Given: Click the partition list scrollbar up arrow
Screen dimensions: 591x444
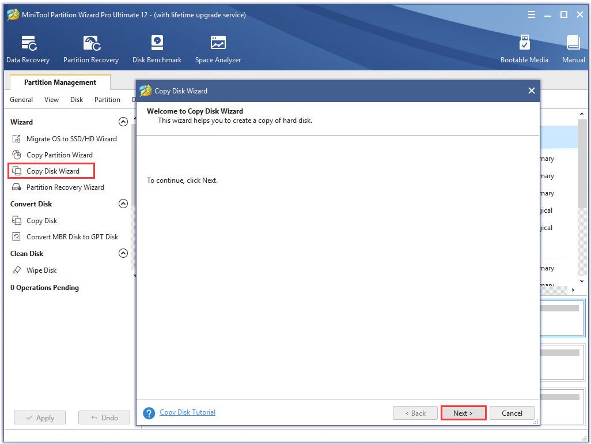Looking at the screenshot, I should [x=582, y=114].
